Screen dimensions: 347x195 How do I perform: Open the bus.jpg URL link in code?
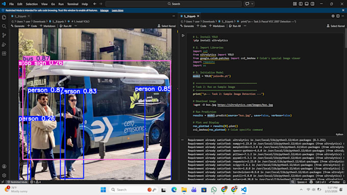245,105
